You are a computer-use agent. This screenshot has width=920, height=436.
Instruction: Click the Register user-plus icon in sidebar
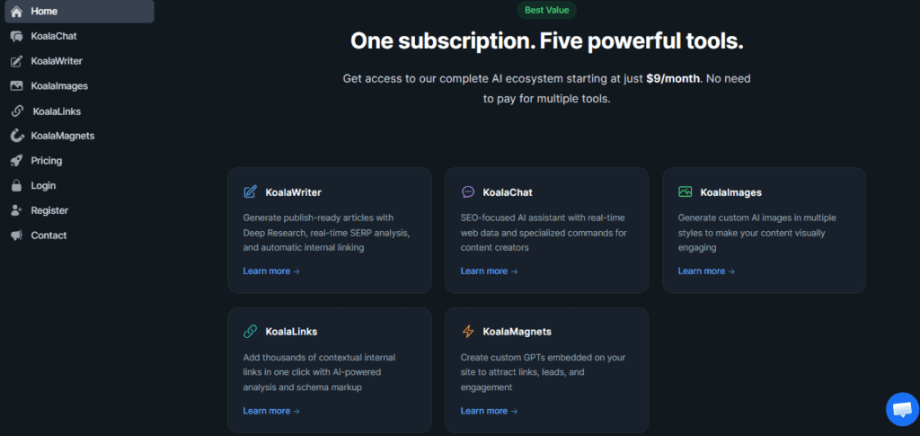[x=16, y=210]
